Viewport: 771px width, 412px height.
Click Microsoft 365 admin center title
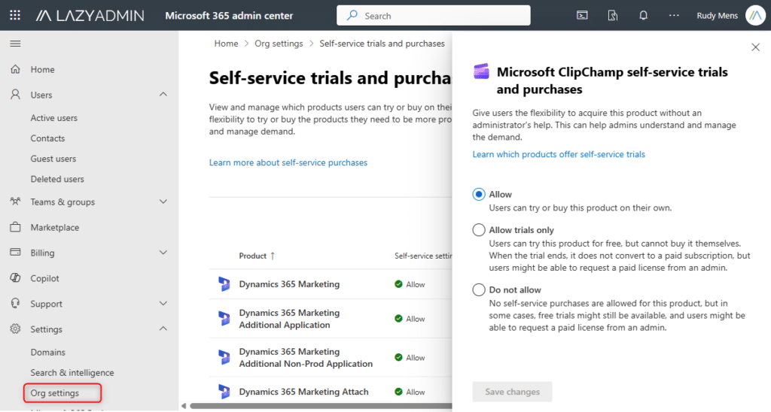click(229, 16)
